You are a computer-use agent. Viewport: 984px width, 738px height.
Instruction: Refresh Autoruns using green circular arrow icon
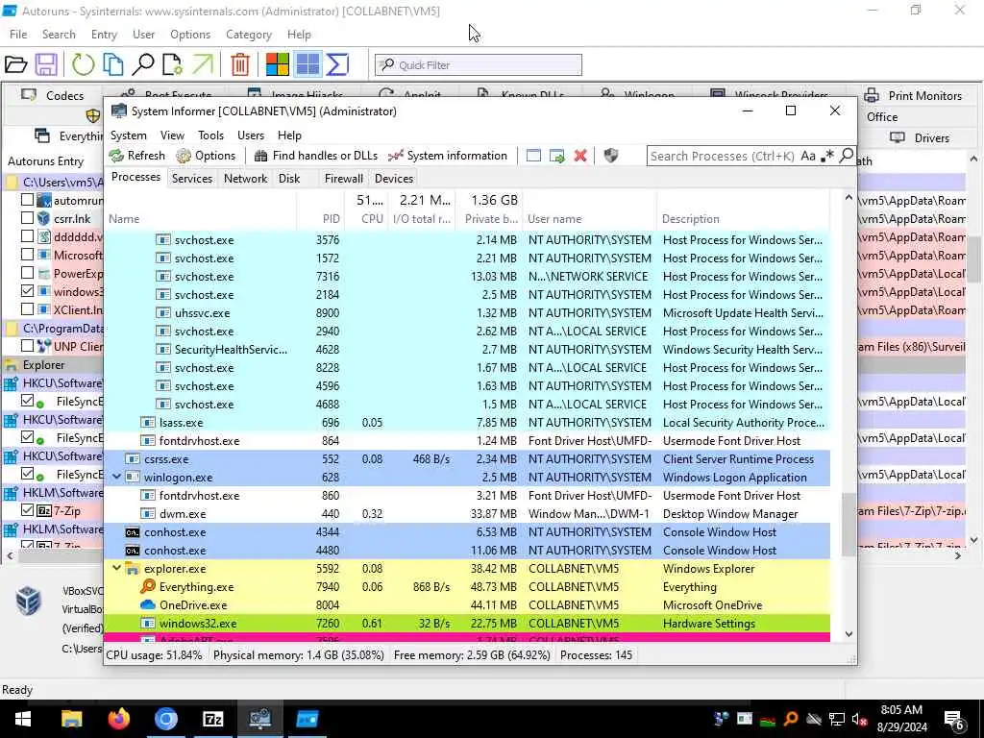83,64
